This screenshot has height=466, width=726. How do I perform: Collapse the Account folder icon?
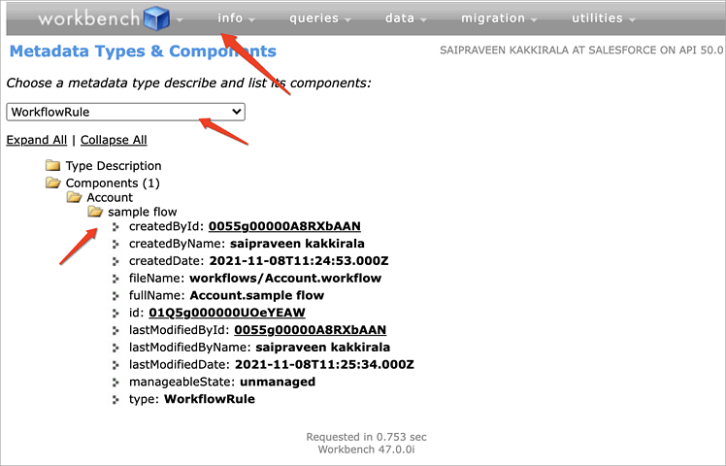[74, 198]
